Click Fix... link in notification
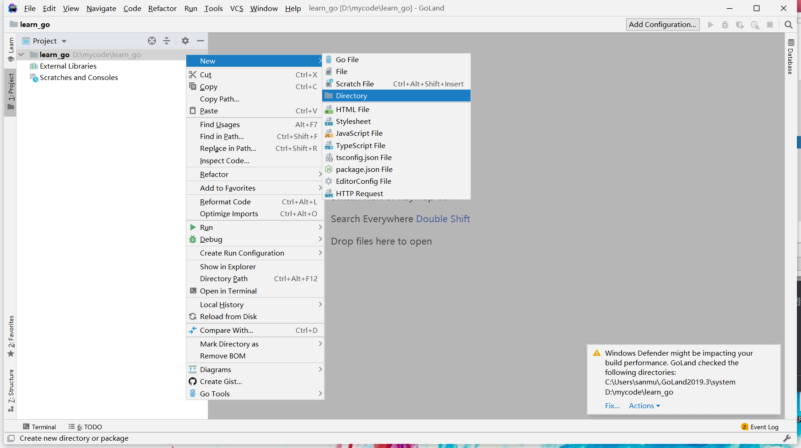801x448 pixels. 612,406
